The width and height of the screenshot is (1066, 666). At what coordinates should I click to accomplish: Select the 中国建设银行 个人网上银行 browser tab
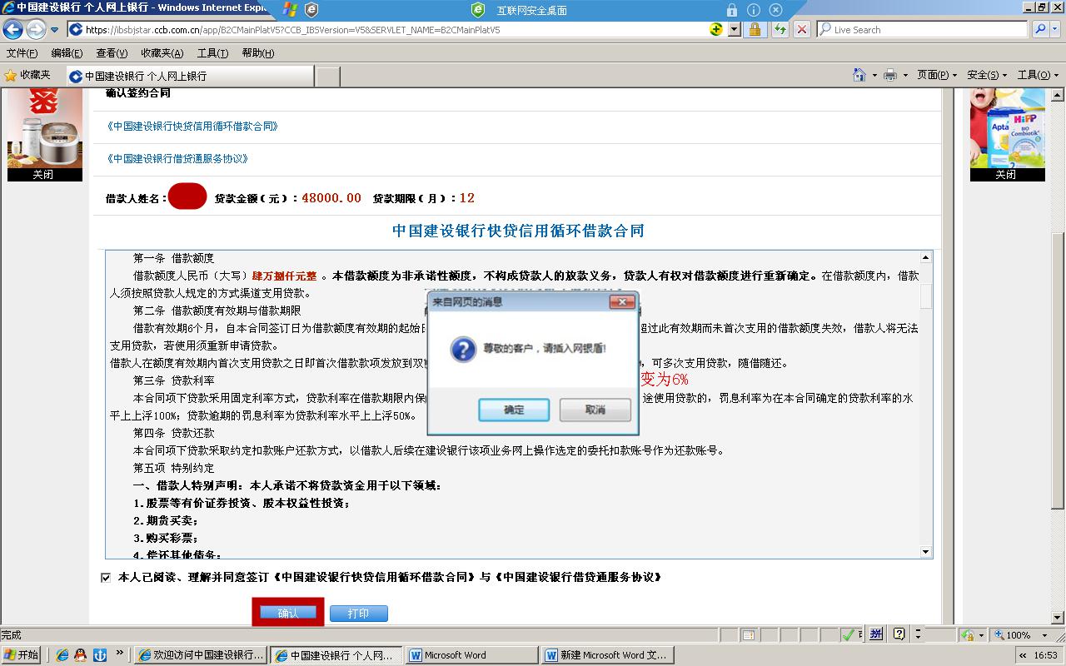pos(190,76)
